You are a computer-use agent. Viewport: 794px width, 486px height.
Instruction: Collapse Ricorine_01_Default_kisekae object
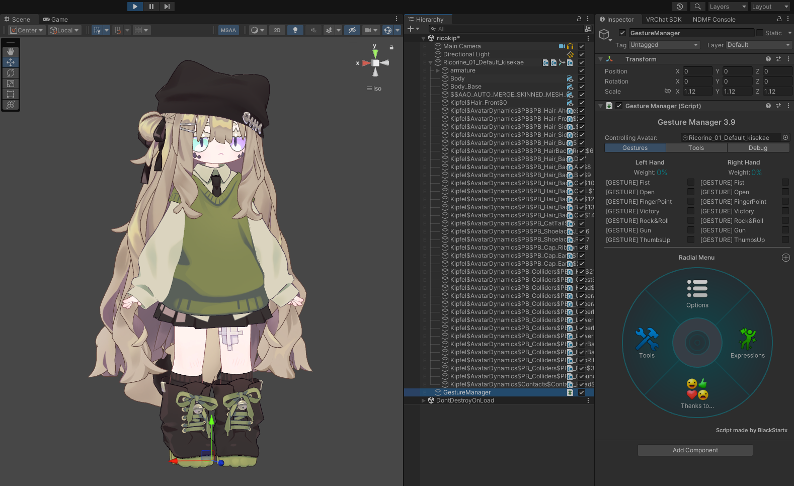point(431,62)
